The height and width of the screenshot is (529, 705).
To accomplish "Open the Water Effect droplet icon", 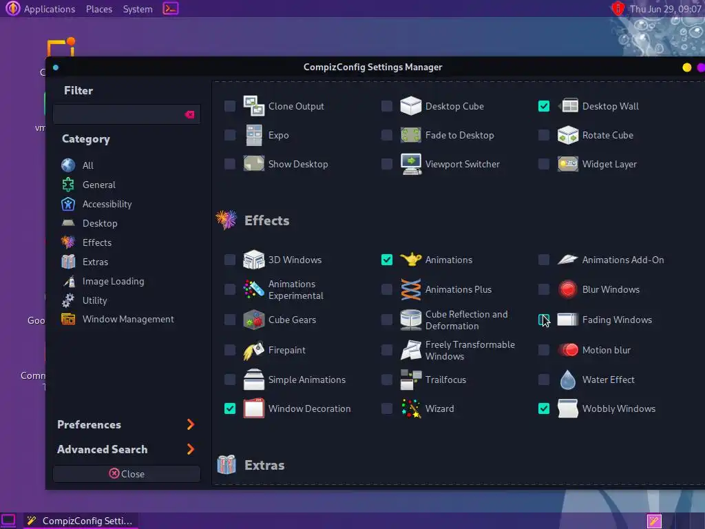I will coord(568,380).
